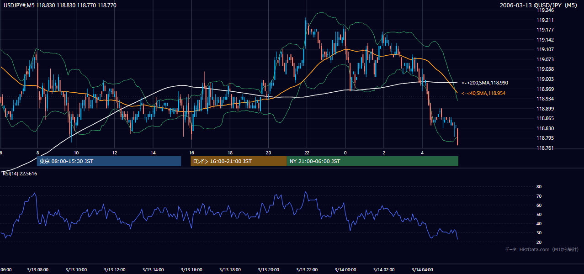Click hour tick 20 under the price chart
This screenshot has height=274, width=584.
268,153
